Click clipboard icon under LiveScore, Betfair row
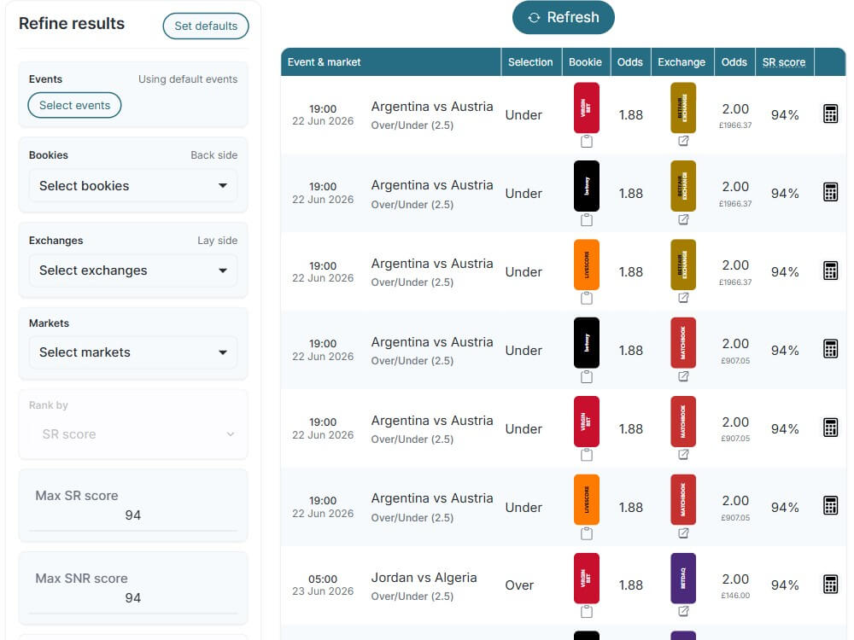The height and width of the screenshot is (640, 854). 587,298
